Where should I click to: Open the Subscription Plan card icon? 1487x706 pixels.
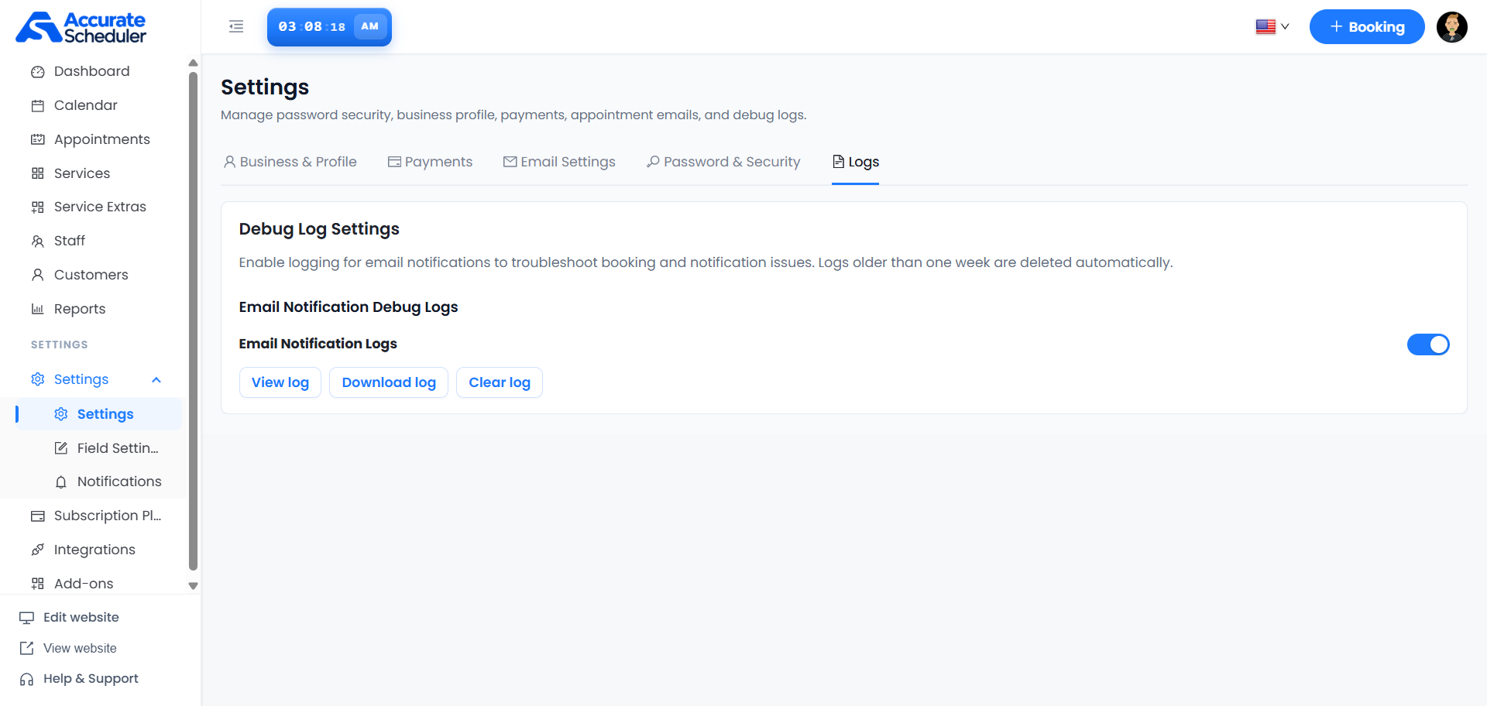[37, 516]
